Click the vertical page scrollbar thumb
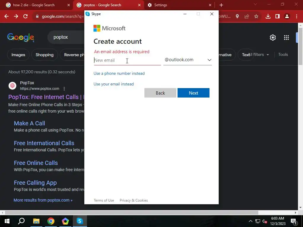Viewport: 303px width, 227px height. coord(300,46)
